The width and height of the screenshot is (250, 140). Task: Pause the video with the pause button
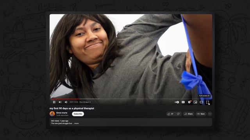click(54, 102)
